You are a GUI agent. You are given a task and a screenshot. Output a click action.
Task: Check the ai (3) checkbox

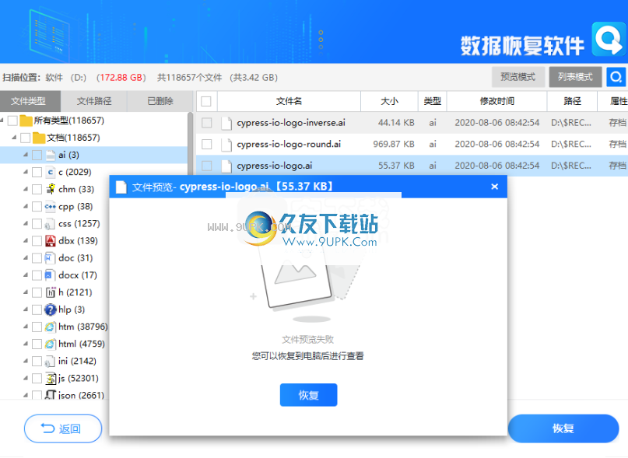[37, 155]
